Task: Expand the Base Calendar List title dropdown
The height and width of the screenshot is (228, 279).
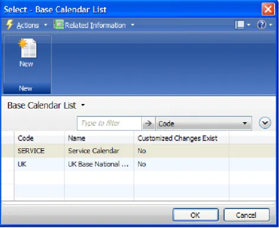Action: (83, 105)
